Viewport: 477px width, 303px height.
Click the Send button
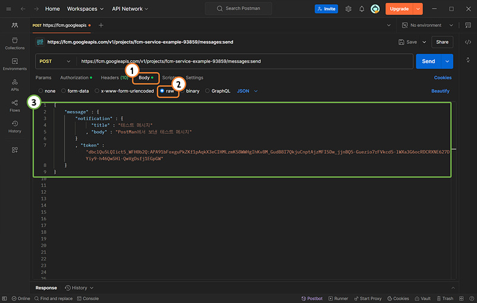tap(428, 61)
